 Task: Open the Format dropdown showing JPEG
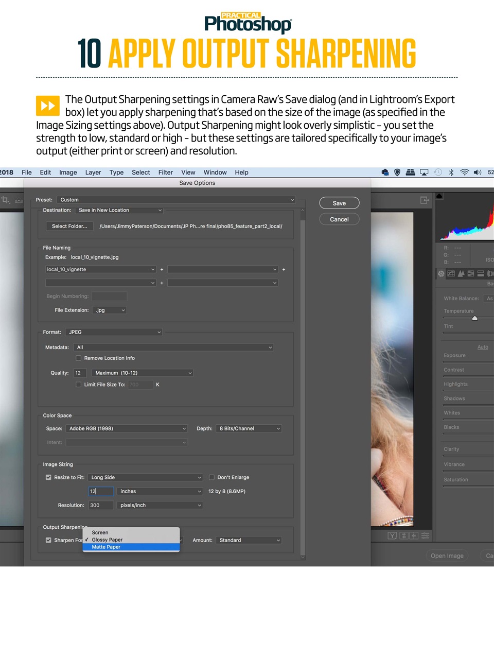[114, 332]
